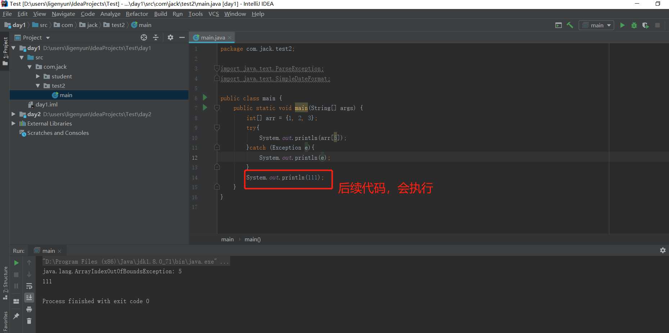Toggle scroll to end in console

29,297
